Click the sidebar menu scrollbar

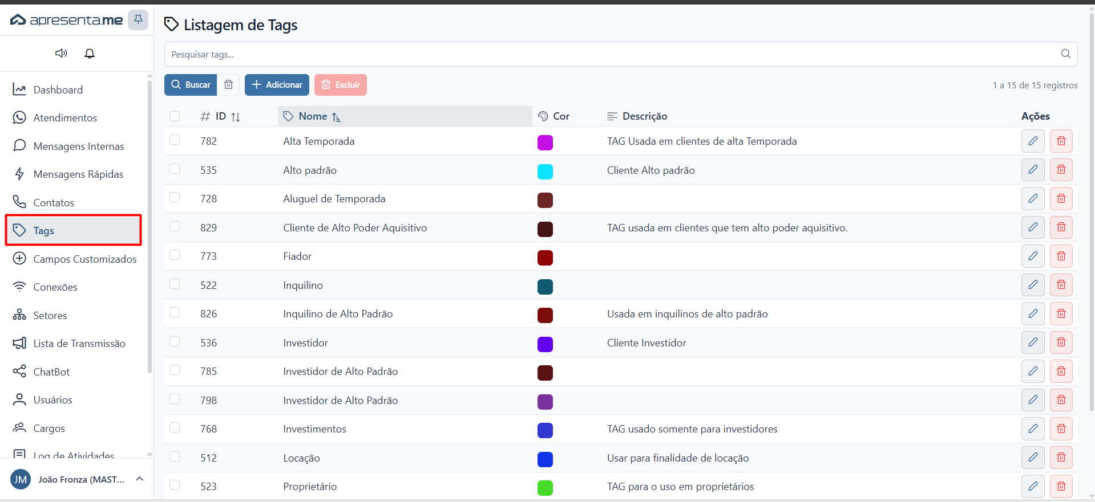149,228
